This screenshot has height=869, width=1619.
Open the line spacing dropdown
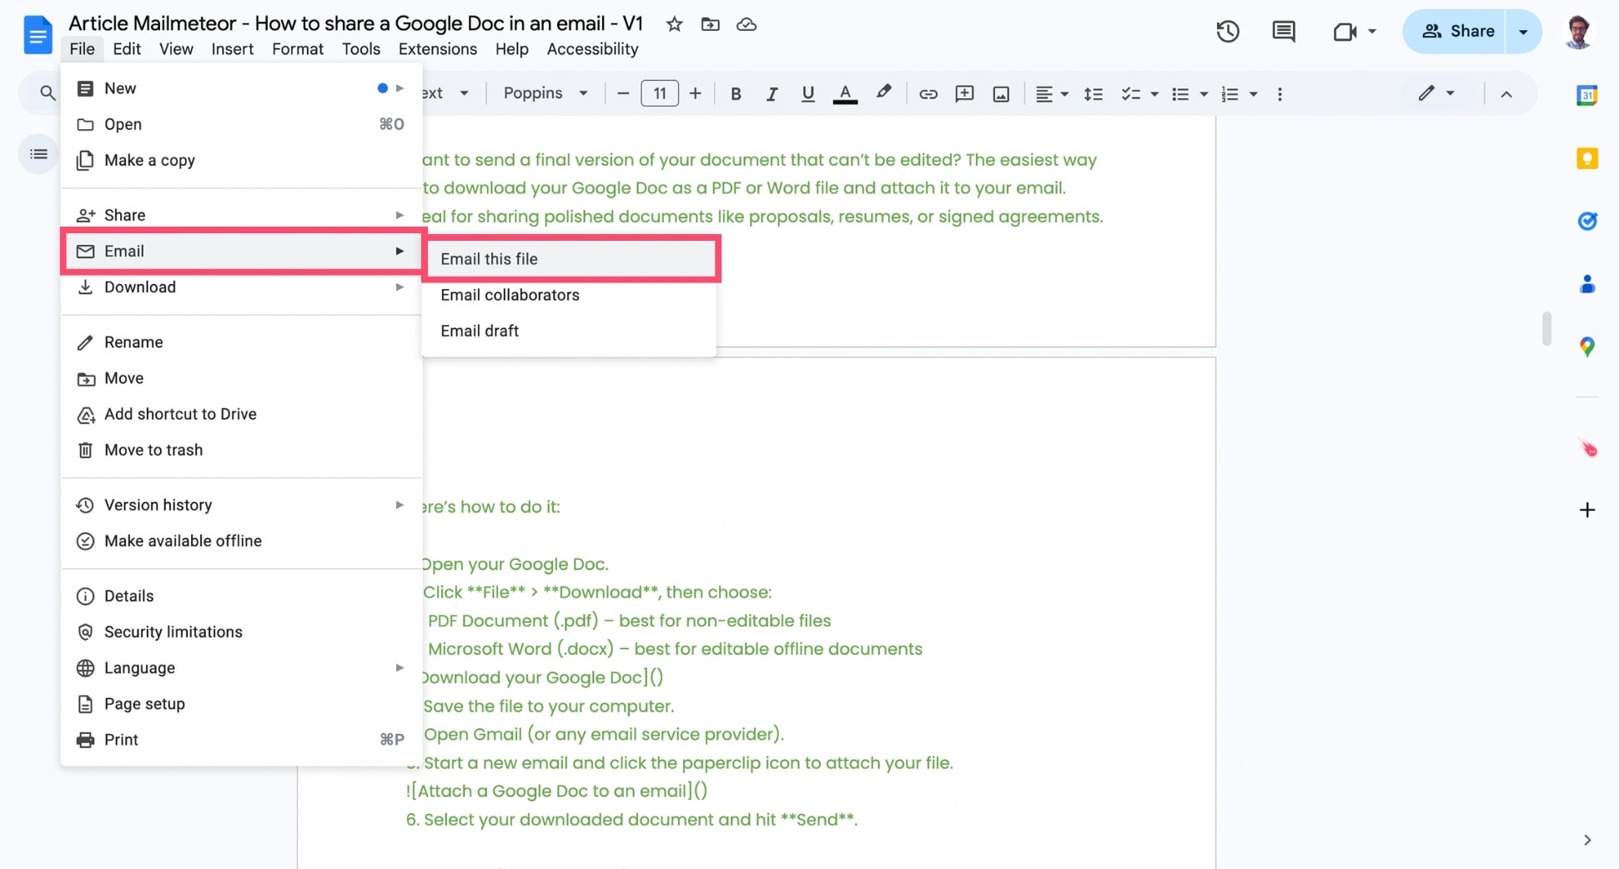click(1093, 93)
